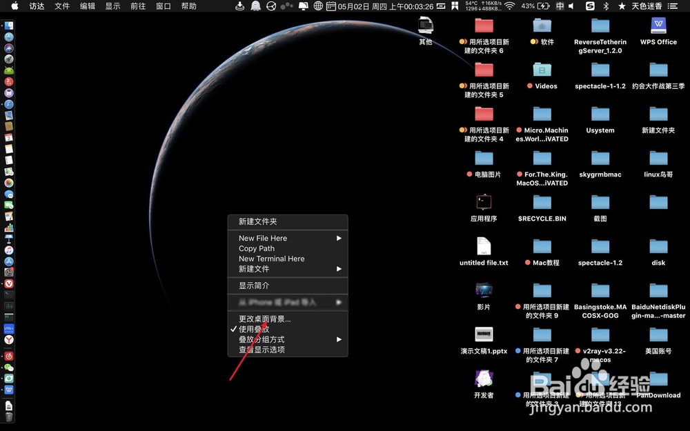Open the Bluetooth menu bar icon
The image size is (690, 431).
605,6
